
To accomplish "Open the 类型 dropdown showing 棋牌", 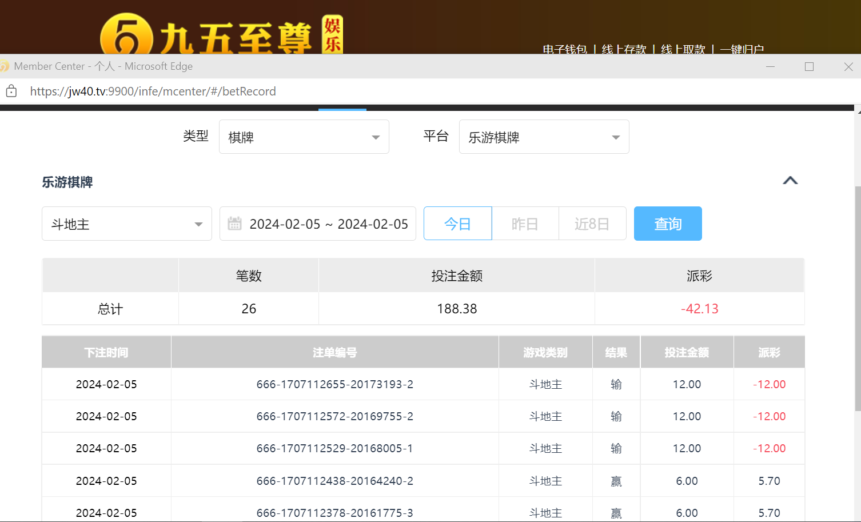I will point(304,137).
